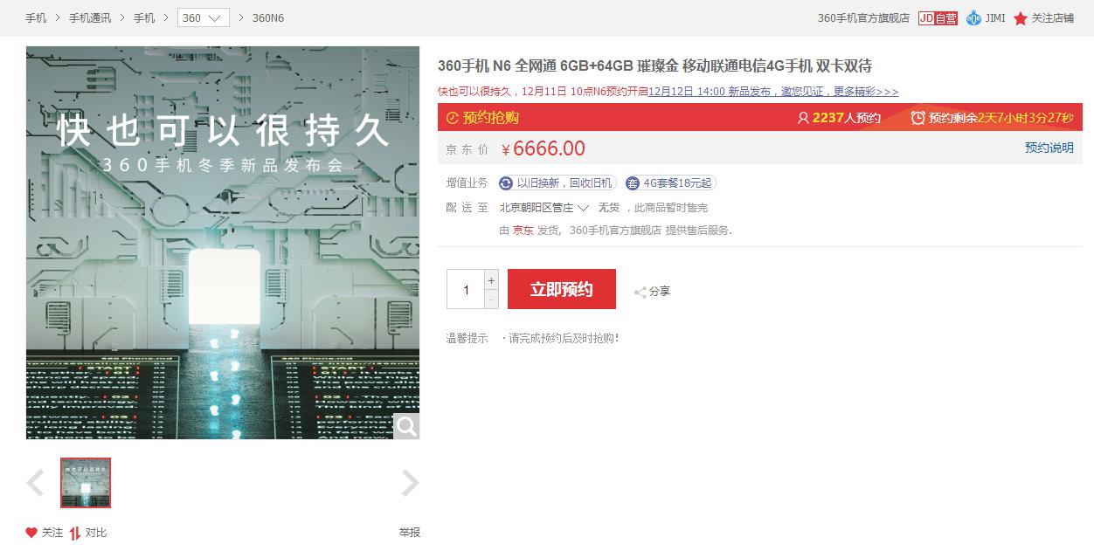
Task: Click the 4G套餐 plan icon
Action: (x=633, y=183)
